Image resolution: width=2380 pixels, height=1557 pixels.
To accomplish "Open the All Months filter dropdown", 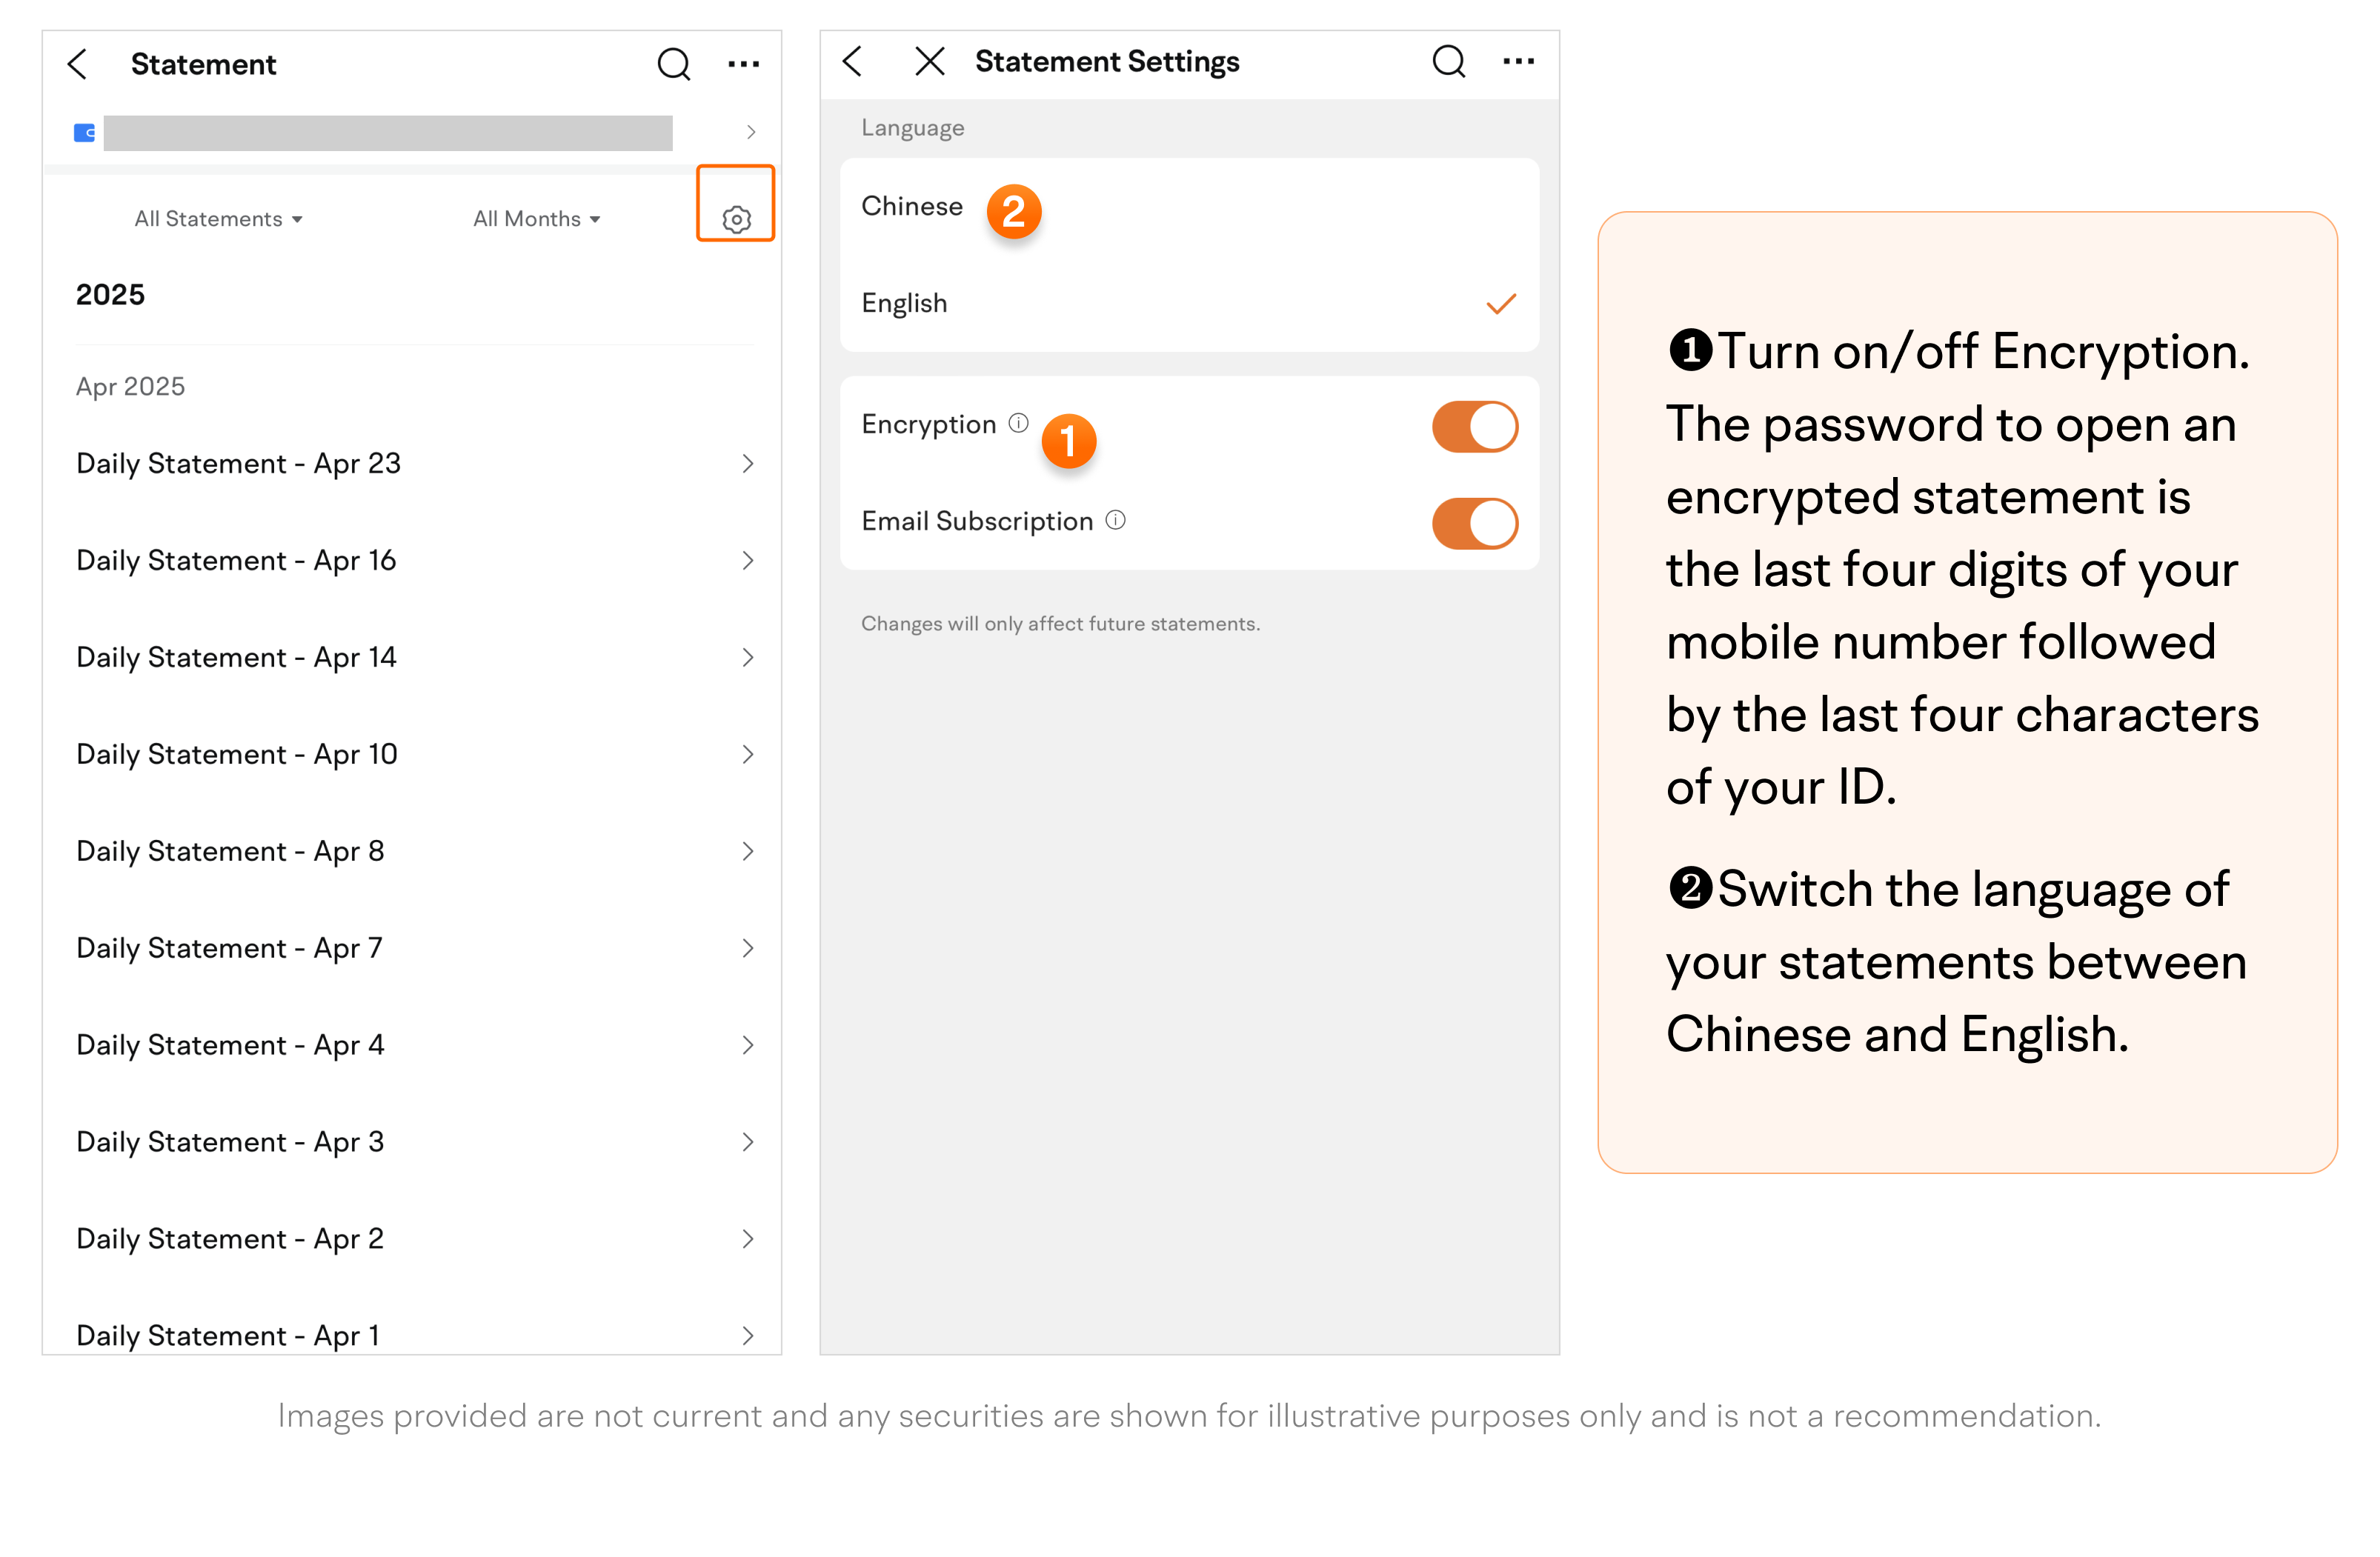I will click(536, 219).
